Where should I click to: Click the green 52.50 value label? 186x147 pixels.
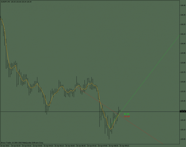click(x=126, y=114)
